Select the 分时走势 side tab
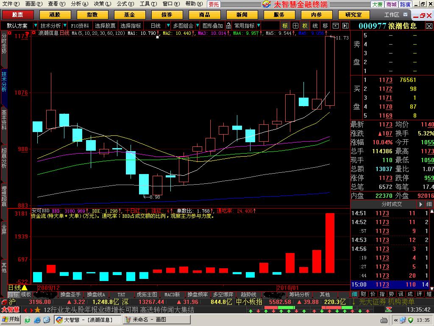Screen dimensions: 434x326 click(4, 44)
